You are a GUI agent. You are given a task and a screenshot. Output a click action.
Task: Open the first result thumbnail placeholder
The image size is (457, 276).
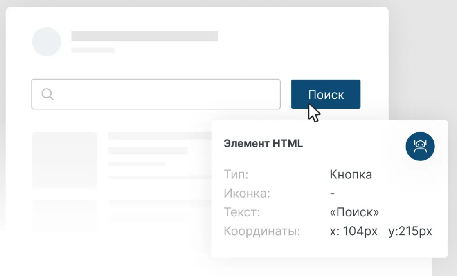coord(64,160)
